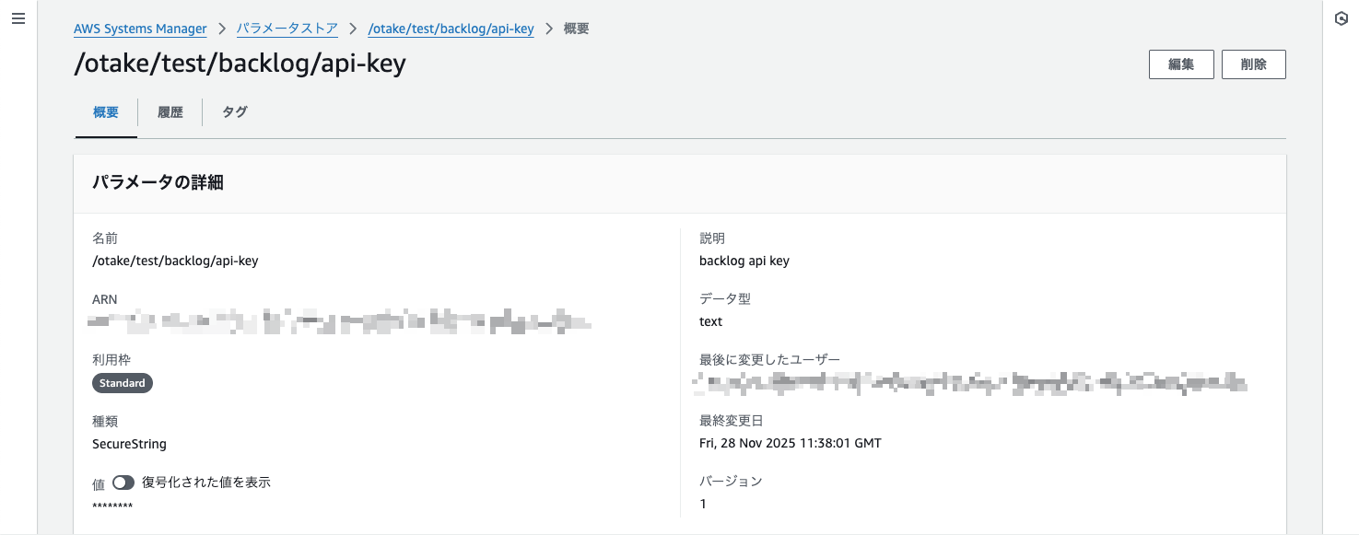Select the 概要 tab
Screen dimensions: 1359x535
pos(106,112)
